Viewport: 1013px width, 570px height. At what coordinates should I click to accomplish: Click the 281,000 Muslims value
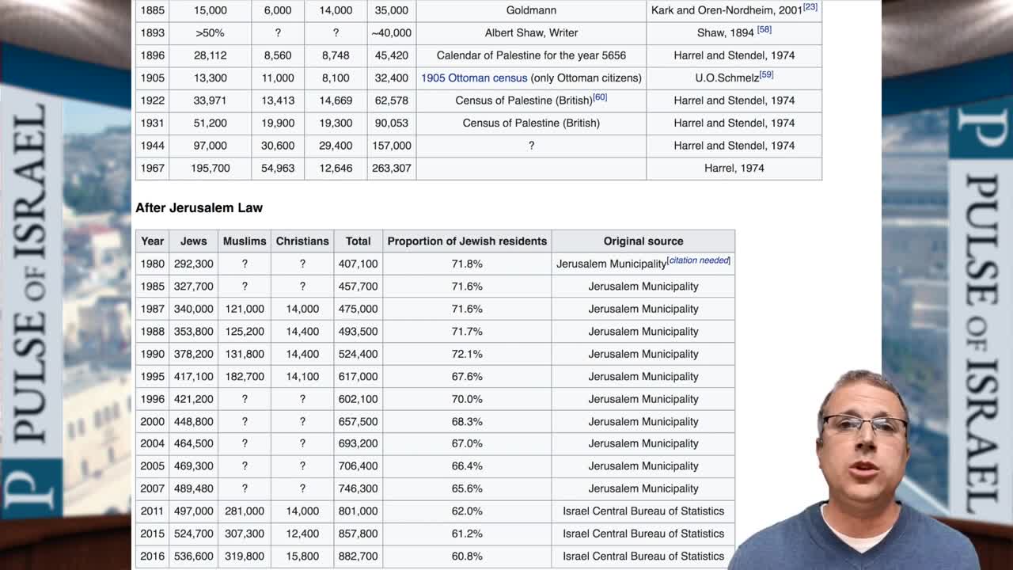click(x=245, y=511)
